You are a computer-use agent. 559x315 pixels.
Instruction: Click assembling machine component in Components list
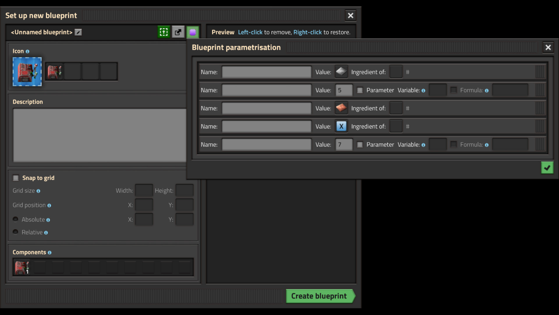[22, 267]
